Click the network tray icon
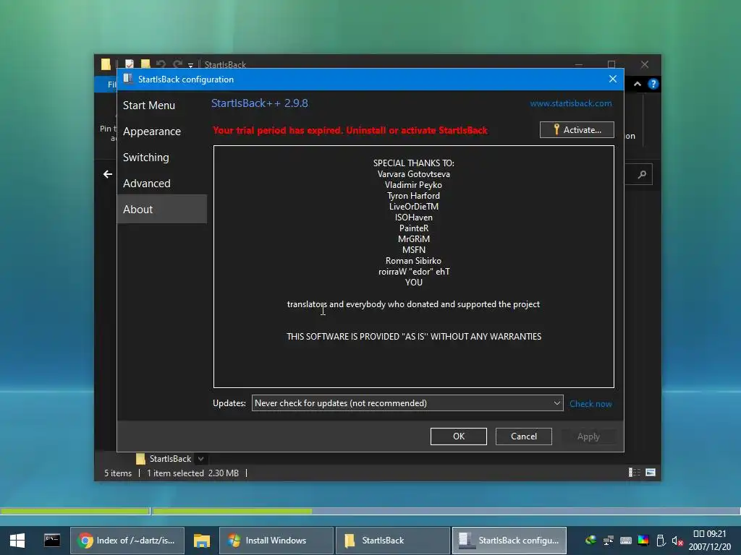 click(x=608, y=541)
